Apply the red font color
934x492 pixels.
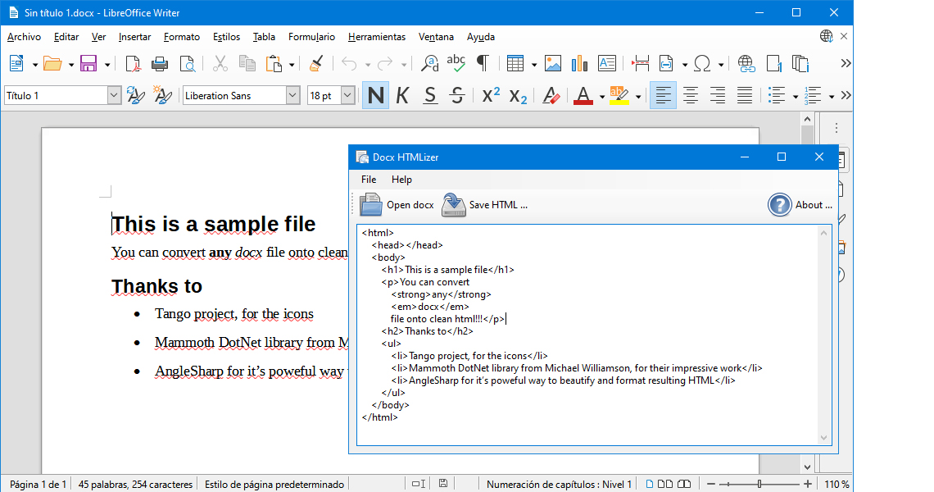coord(583,95)
